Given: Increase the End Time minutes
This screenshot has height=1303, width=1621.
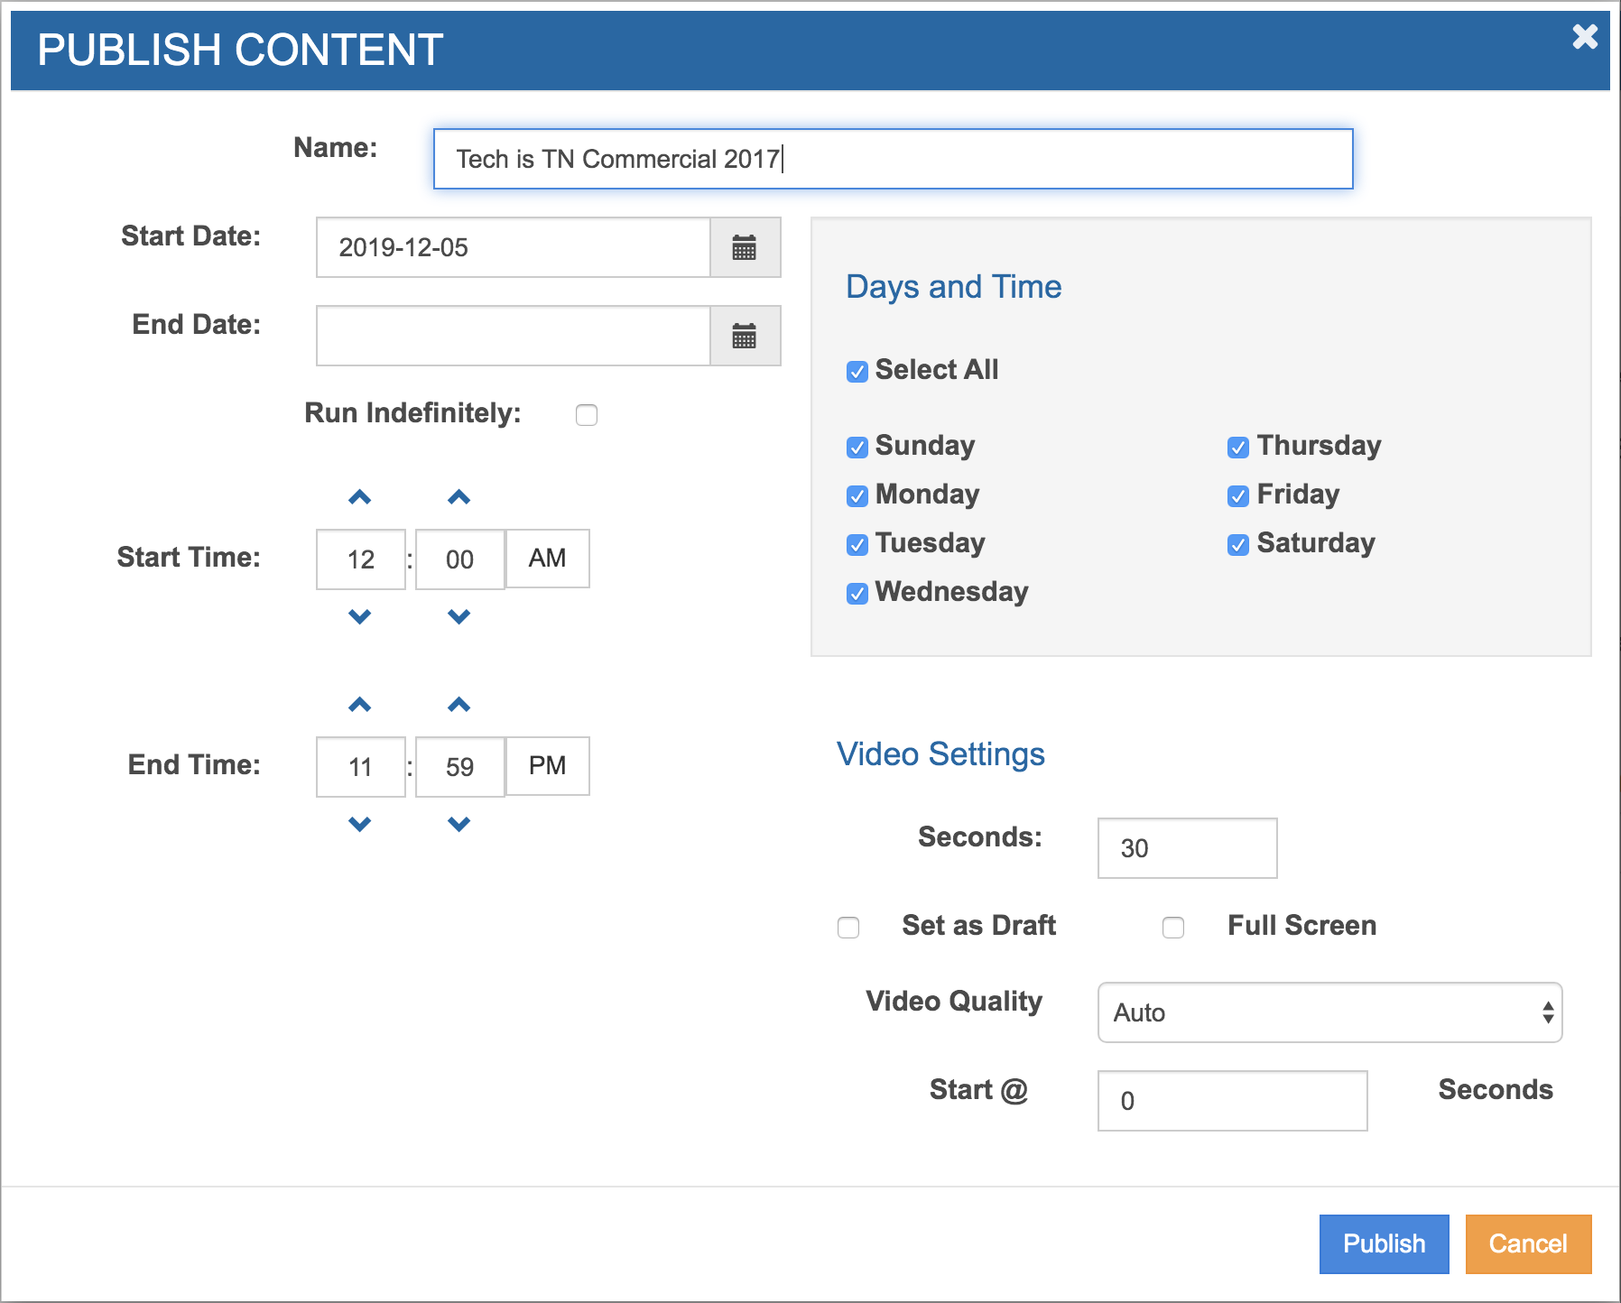Looking at the screenshot, I should click(x=459, y=705).
